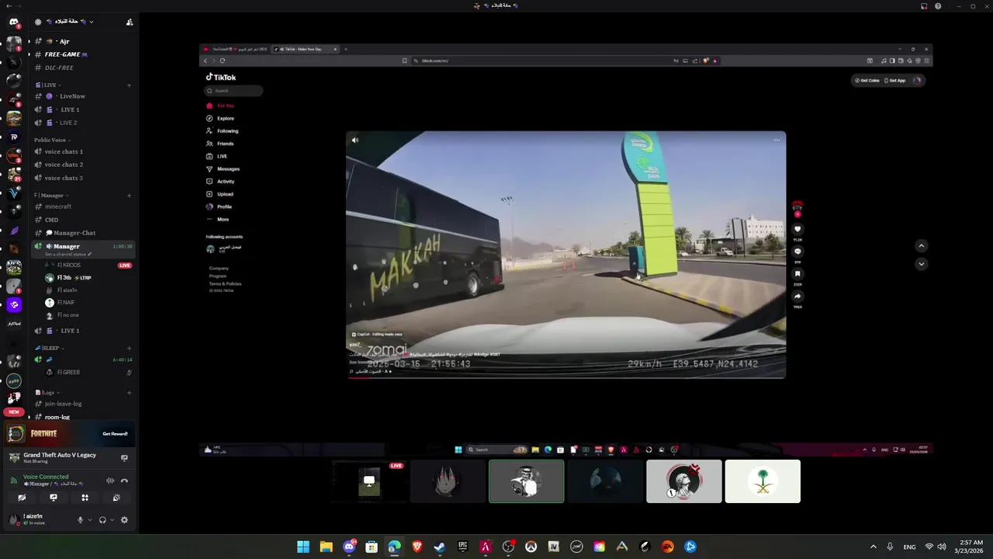Open the join-leave-log channel
The image size is (993, 559).
(x=81, y=404)
